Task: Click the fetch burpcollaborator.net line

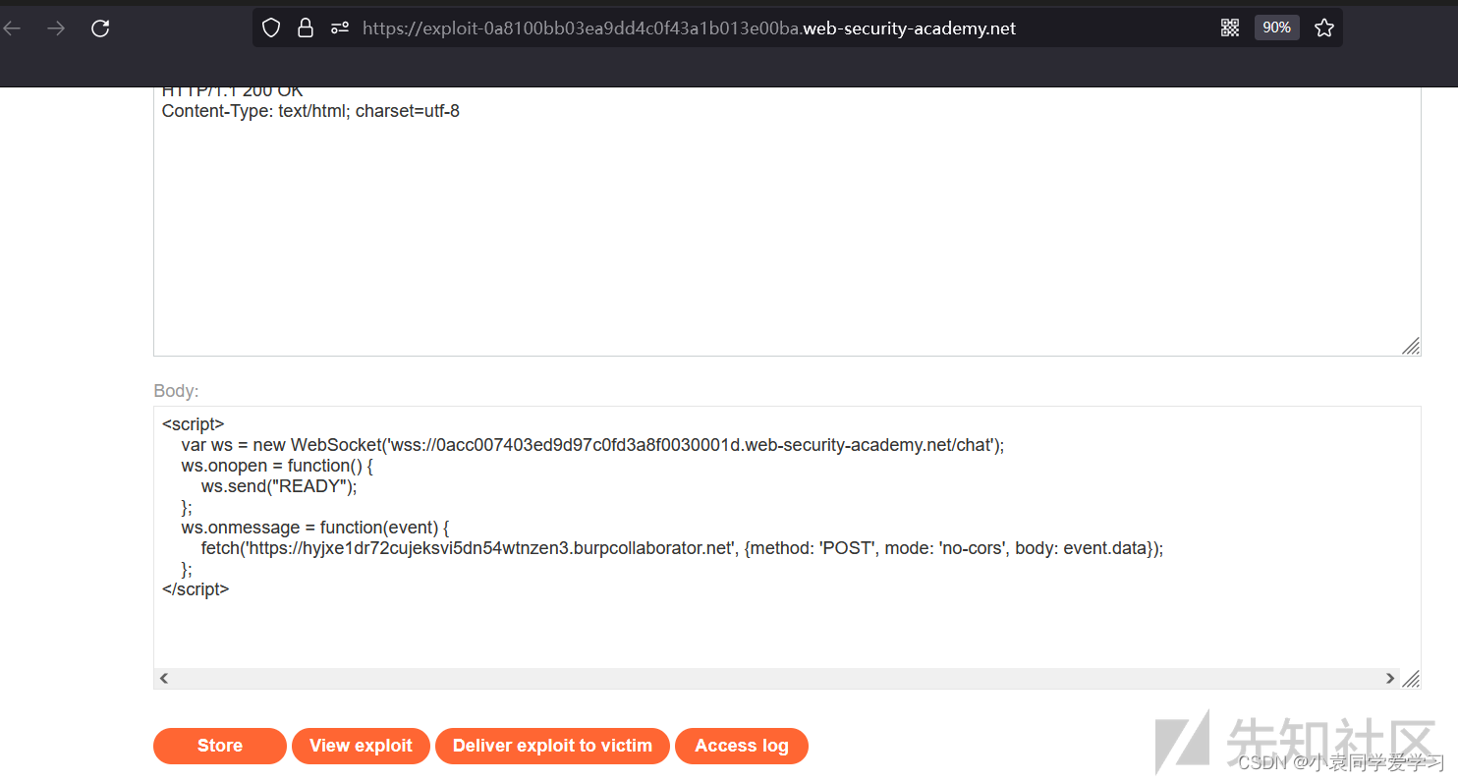Action: click(x=682, y=548)
